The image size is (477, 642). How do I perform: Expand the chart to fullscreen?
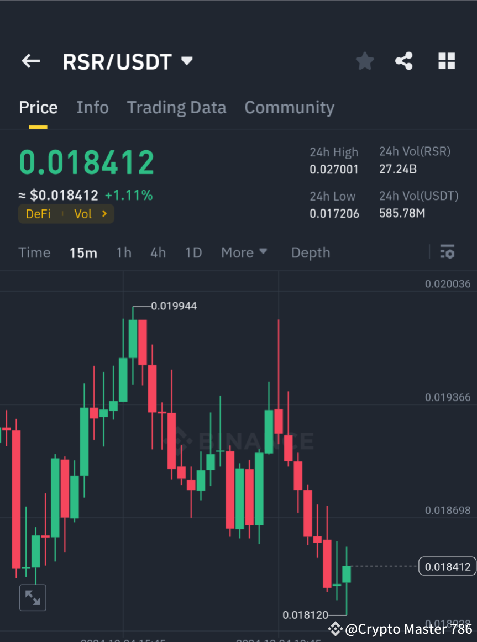(33, 597)
